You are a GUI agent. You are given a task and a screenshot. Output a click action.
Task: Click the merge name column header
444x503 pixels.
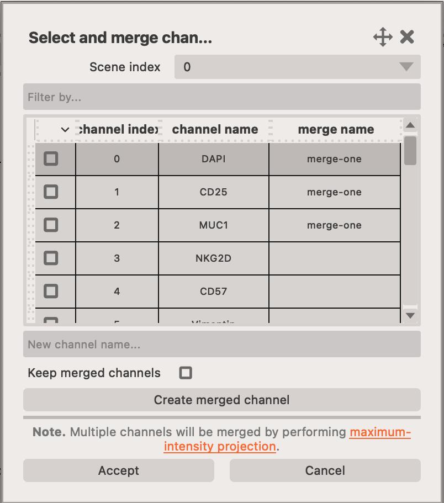tap(336, 130)
